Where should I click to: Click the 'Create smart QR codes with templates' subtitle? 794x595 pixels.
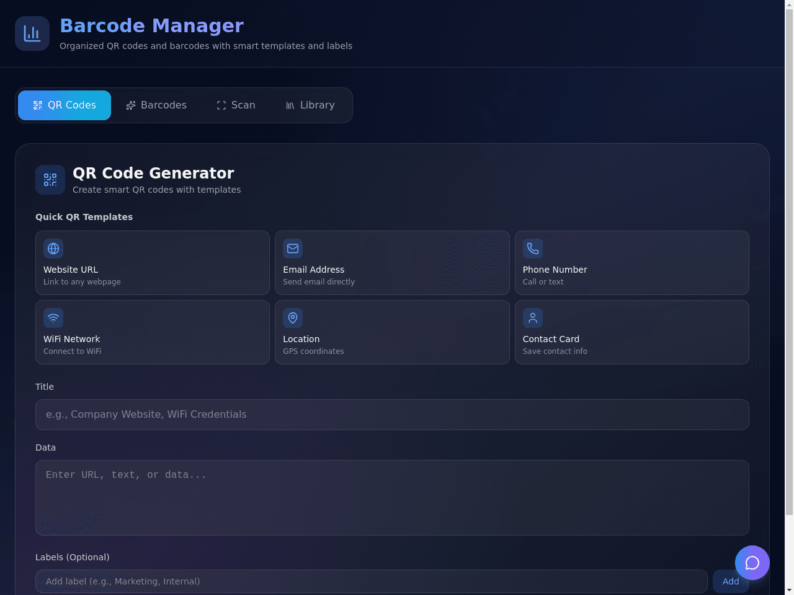(x=156, y=190)
